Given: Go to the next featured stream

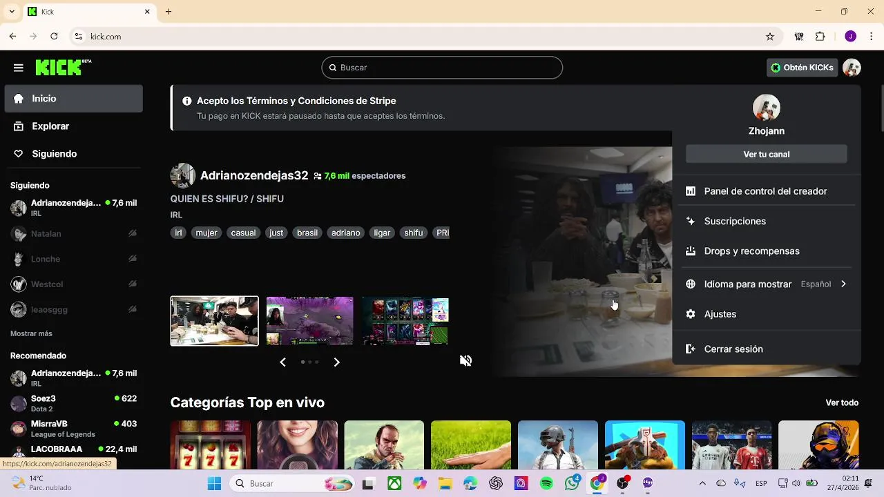Looking at the screenshot, I should 336,362.
